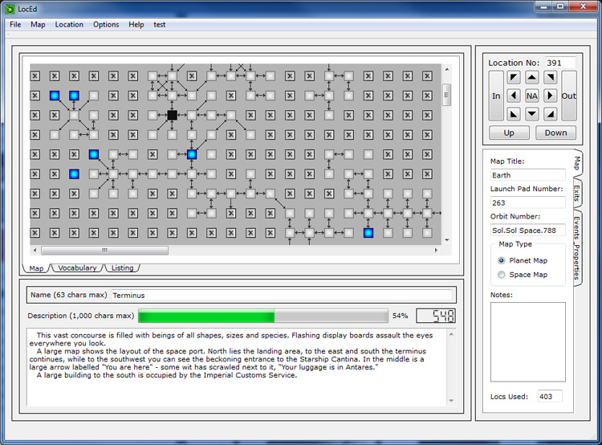Click the map's horizontal scrollbar thumb
The height and width of the screenshot is (445, 602).
point(104,250)
